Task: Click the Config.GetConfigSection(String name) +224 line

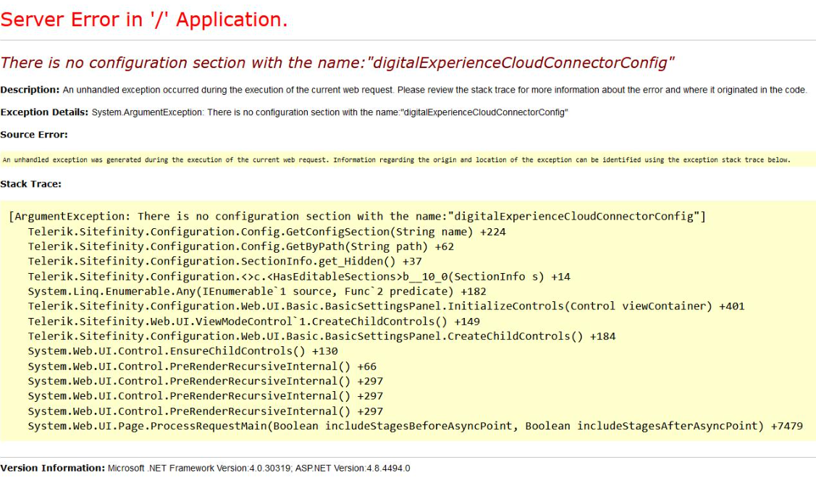Action: click(x=266, y=232)
